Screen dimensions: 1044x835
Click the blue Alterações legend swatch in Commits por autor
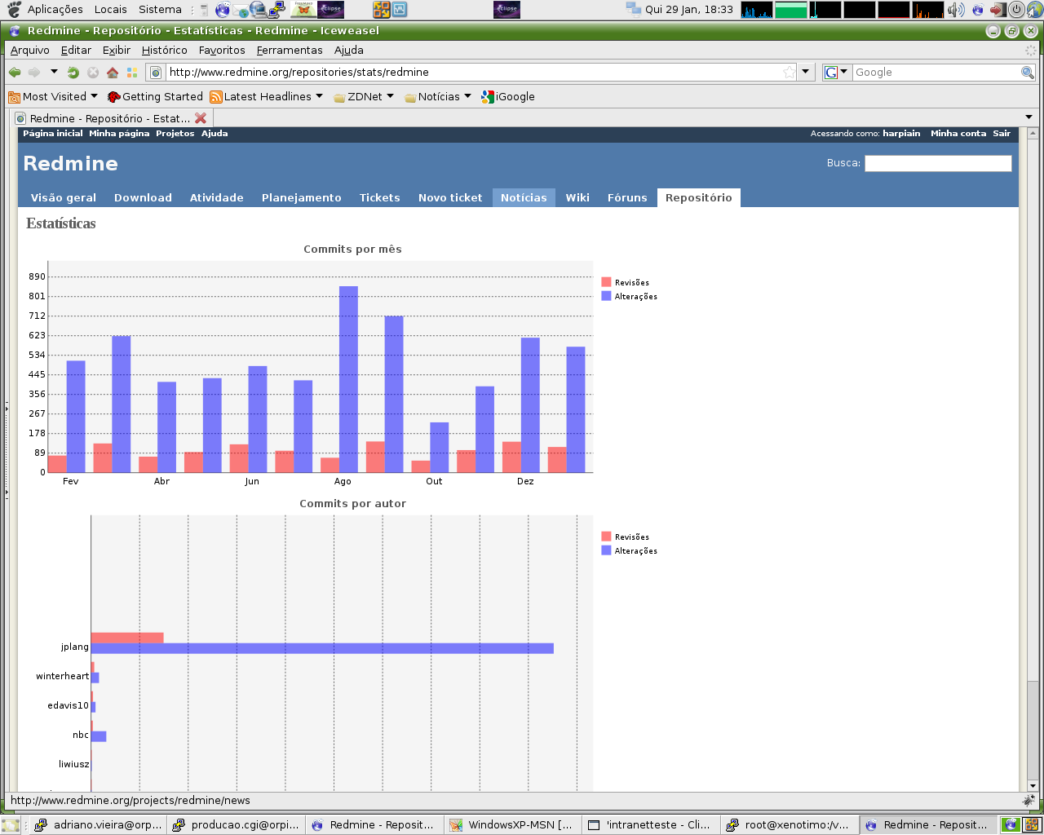pos(606,550)
